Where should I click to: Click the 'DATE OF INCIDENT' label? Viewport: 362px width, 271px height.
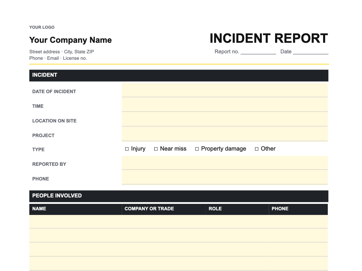(x=54, y=92)
